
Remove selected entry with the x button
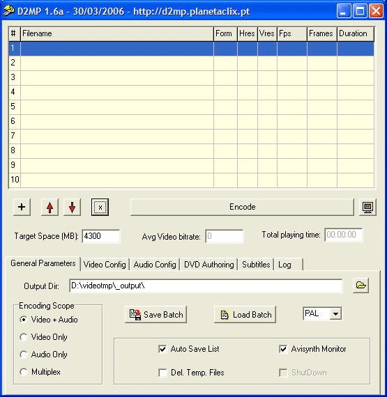[x=100, y=207]
